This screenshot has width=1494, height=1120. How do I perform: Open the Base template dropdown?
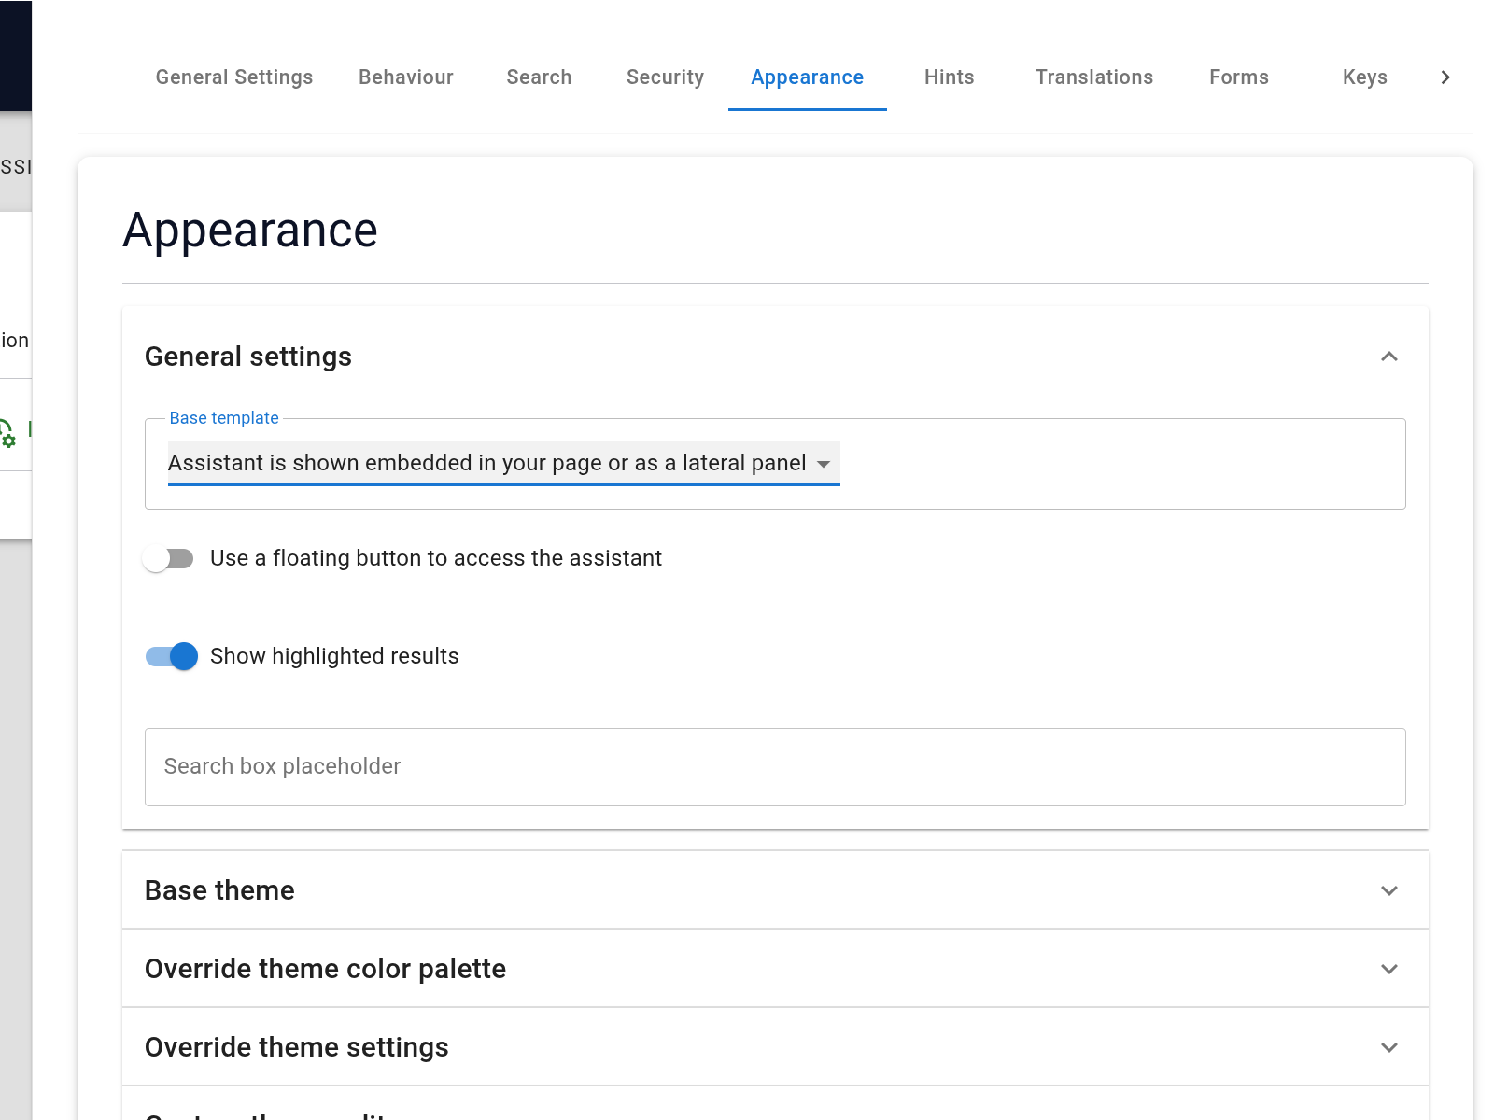(x=504, y=463)
